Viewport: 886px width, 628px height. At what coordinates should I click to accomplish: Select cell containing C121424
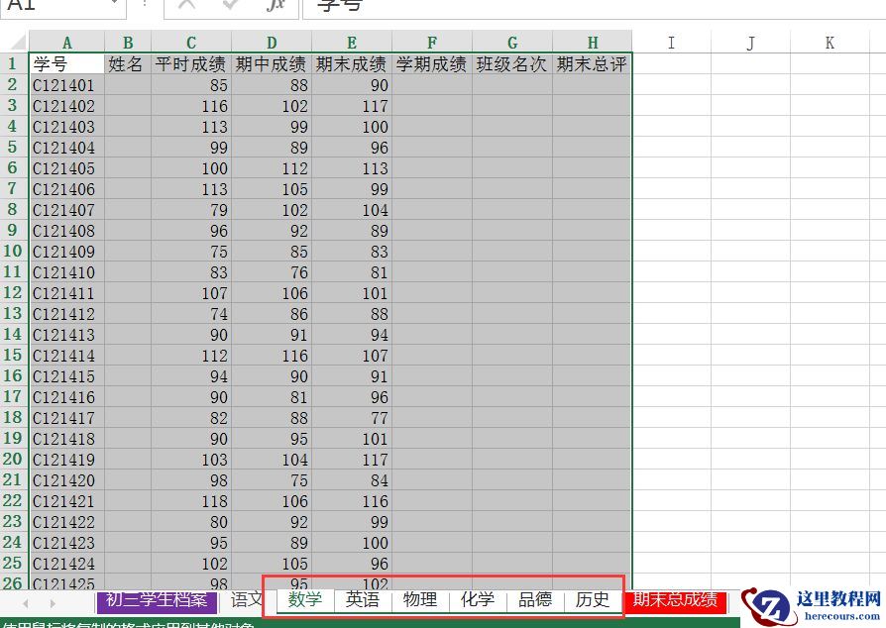click(x=66, y=564)
